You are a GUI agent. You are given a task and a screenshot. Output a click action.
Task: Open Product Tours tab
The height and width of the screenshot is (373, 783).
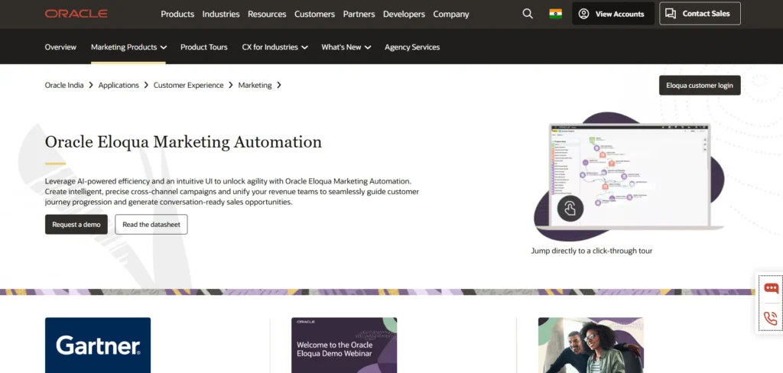[203, 47]
